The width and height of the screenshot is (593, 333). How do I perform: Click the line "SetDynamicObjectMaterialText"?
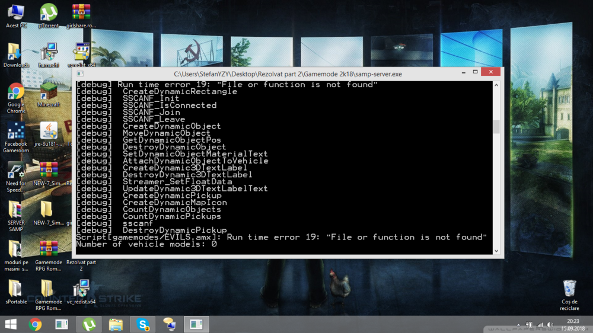pos(195,154)
